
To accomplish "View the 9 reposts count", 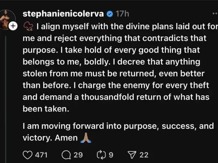I will click(111, 155).
